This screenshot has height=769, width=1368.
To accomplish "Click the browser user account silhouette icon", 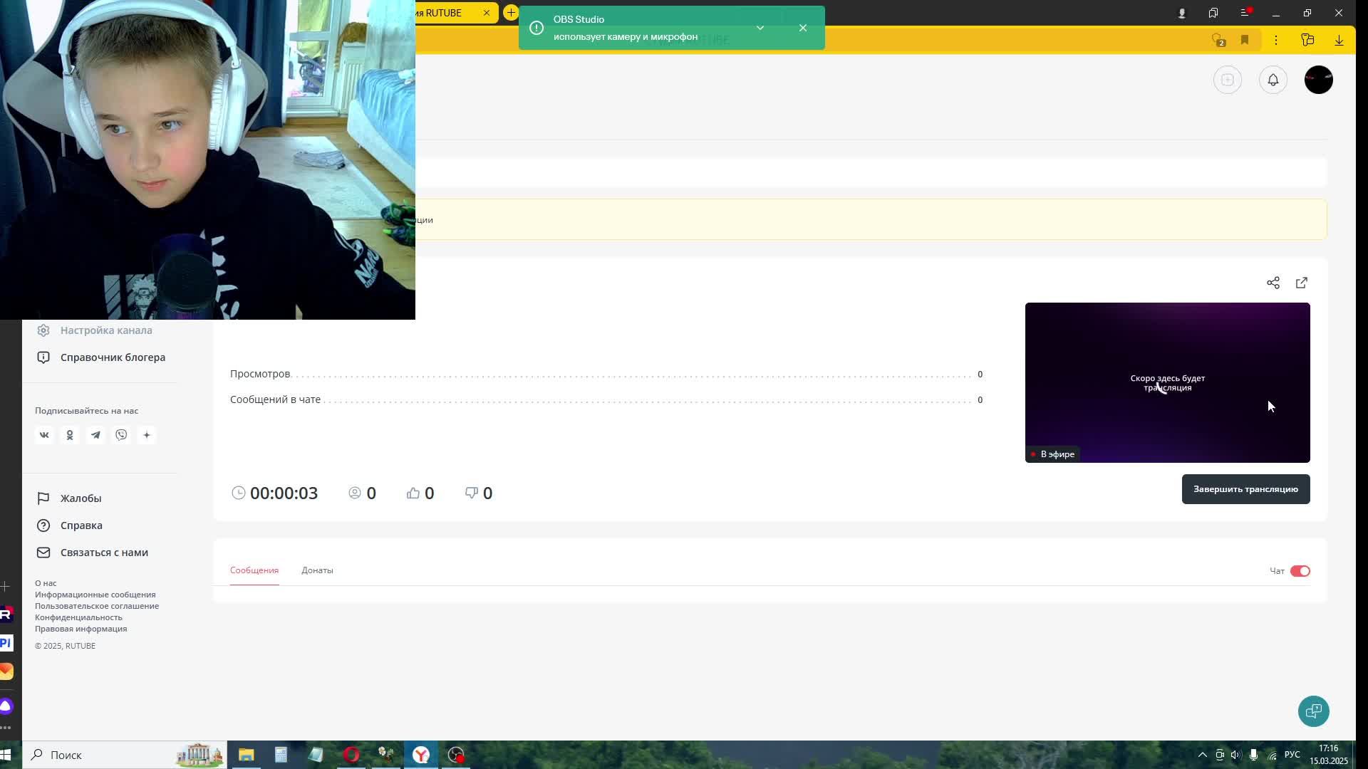I will click(x=1182, y=13).
